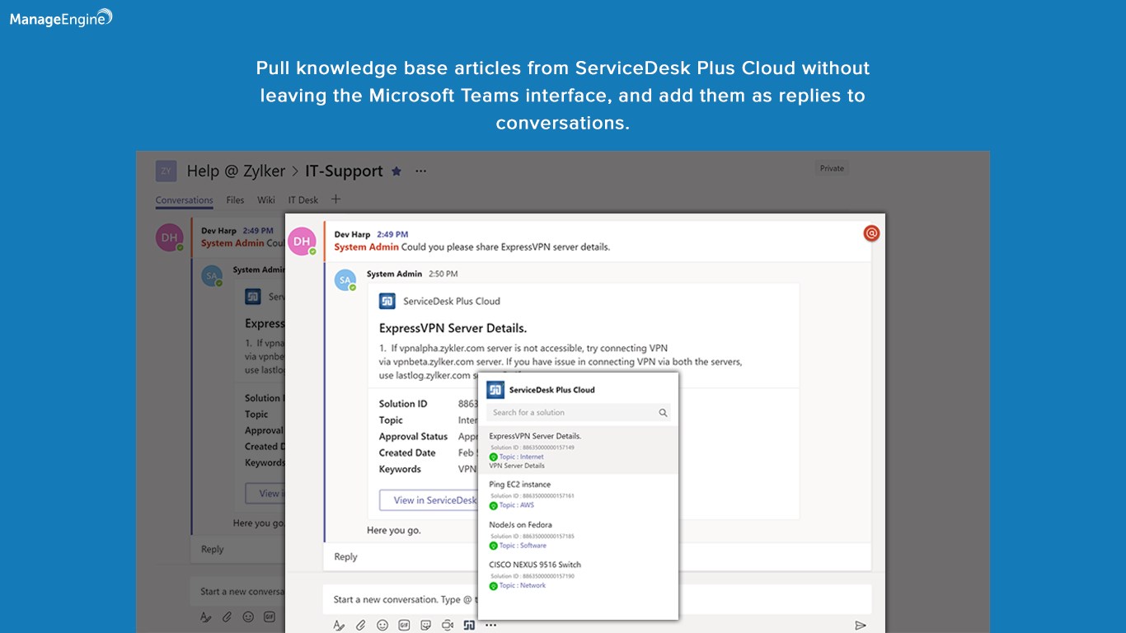The width and height of the screenshot is (1126, 633).
Task: Favorite the IT-Support channel with star icon
Action: pos(396,171)
